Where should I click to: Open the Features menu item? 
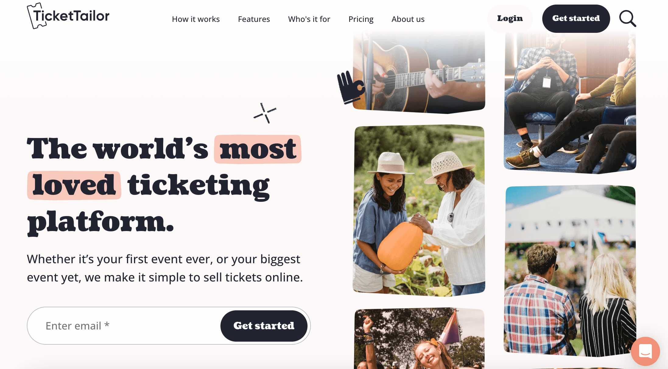point(254,19)
